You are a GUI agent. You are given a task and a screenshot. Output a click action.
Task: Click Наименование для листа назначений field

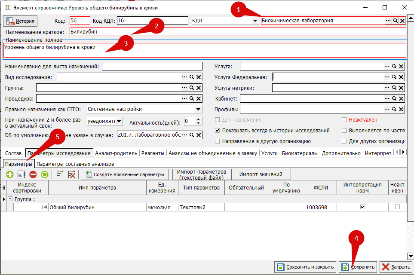tap(152, 66)
